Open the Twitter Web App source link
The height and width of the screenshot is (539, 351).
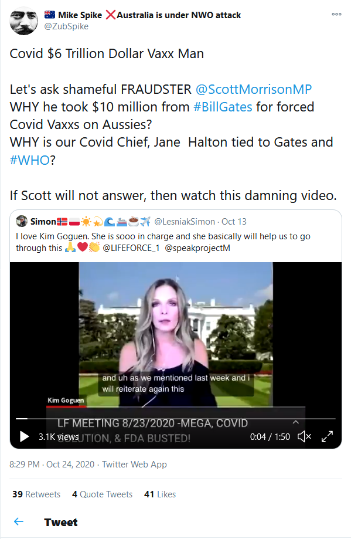point(134,465)
